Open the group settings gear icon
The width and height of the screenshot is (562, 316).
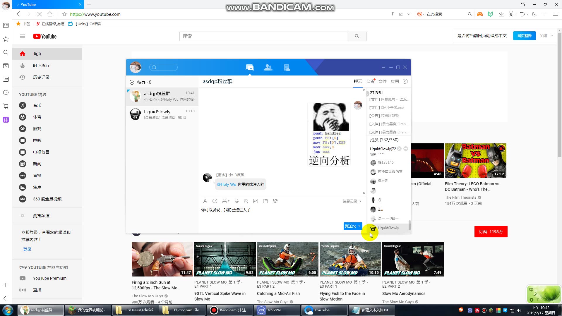[405, 81]
